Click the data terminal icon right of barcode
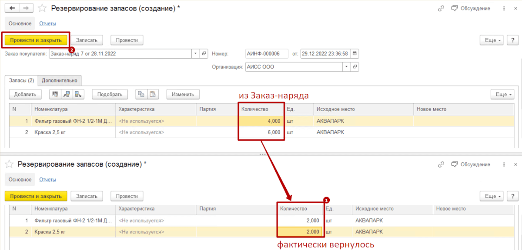The width and height of the screenshot is (522, 250). 67,94
